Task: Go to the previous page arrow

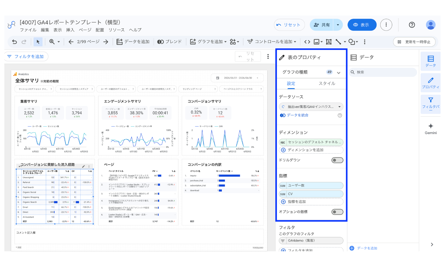Action: pos(71,42)
